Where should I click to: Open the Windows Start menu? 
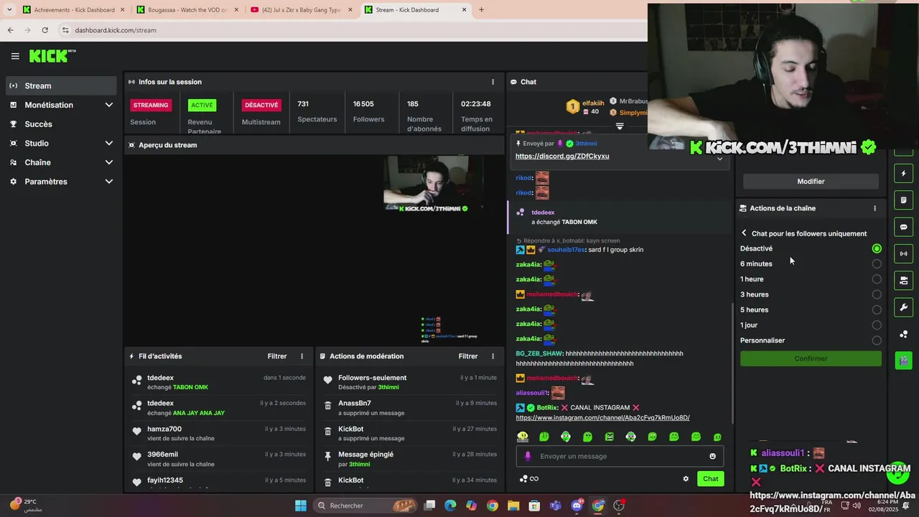coord(300,506)
